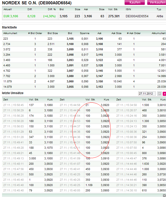This screenshot has height=197, width=166.
Task: Click volume 21 at 15:44:58
Action: pyautogui.click(x=87, y=105)
